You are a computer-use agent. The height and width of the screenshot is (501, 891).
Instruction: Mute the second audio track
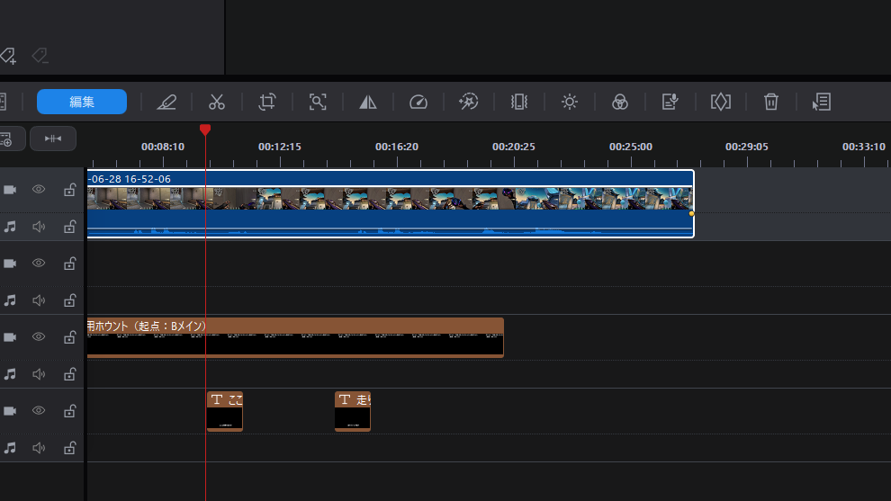(39, 300)
